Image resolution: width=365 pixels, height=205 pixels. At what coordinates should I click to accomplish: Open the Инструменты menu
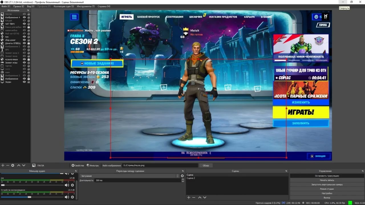coord(86,6)
